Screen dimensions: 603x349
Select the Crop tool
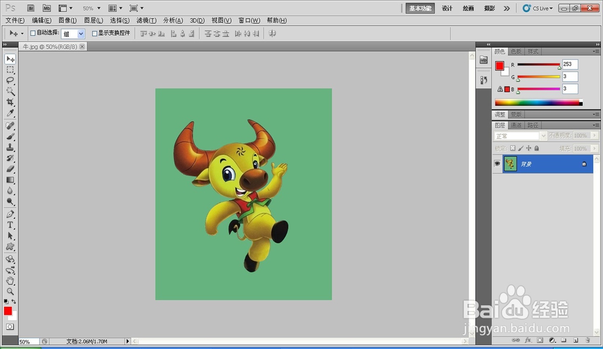10,102
